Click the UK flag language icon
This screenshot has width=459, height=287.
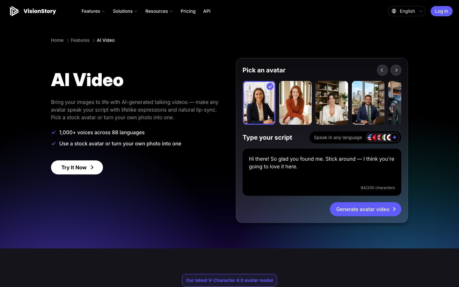(x=380, y=137)
